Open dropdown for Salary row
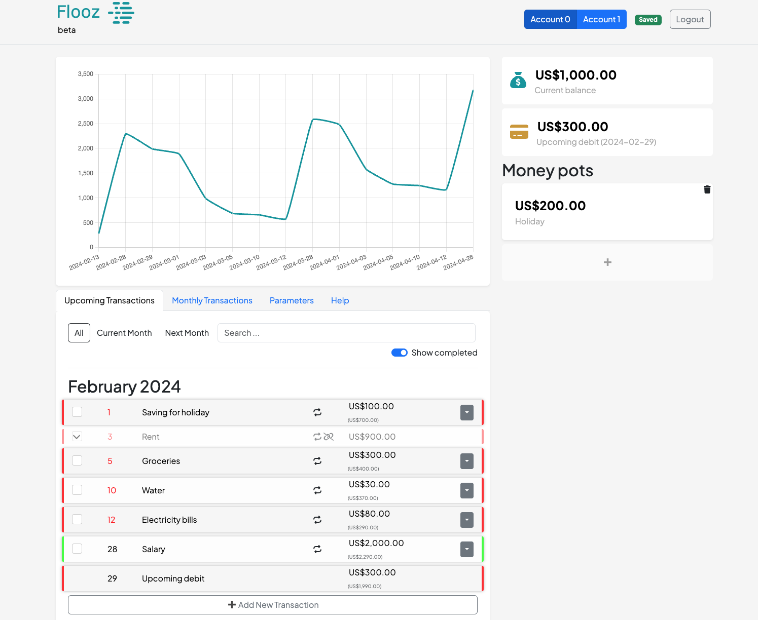 [467, 549]
